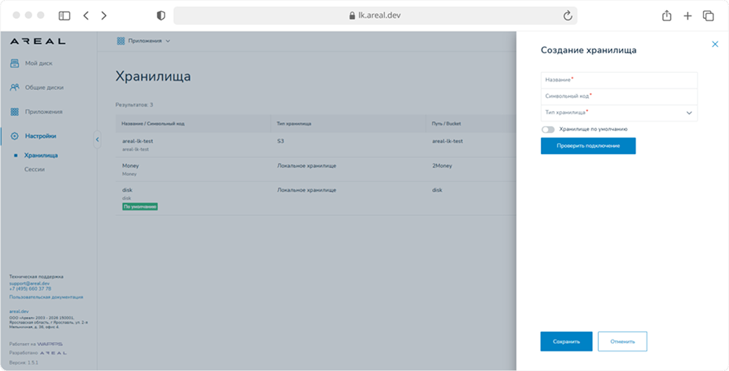Select Настройки in the sidebar
The width and height of the screenshot is (729, 371).
click(41, 136)
